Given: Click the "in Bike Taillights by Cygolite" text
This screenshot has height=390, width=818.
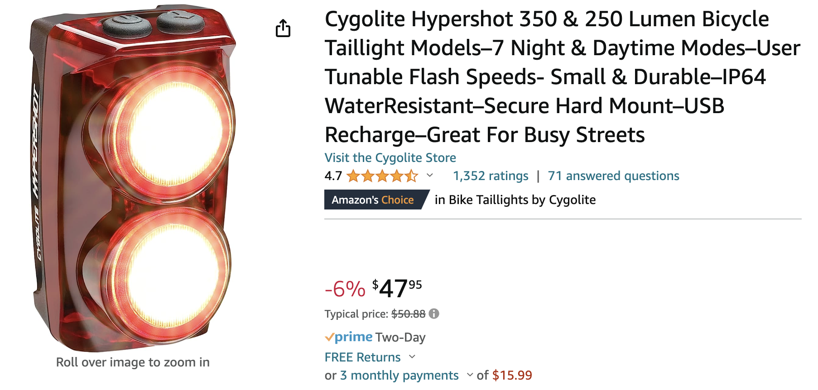Looking at the screenshot, I should click(x=515, y=200).
